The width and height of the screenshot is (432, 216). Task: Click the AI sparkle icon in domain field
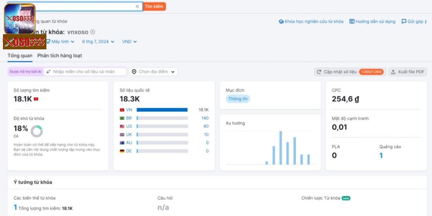coord(48,72)
